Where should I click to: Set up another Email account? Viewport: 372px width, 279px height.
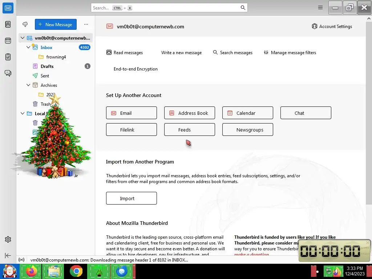(x=132, y=113)
